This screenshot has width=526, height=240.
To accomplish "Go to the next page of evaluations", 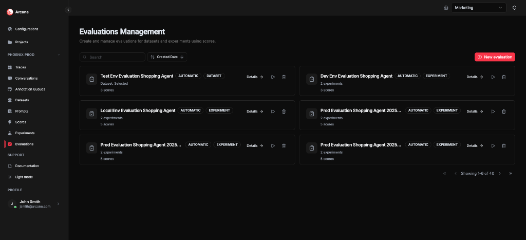I will tap(499, 174).
